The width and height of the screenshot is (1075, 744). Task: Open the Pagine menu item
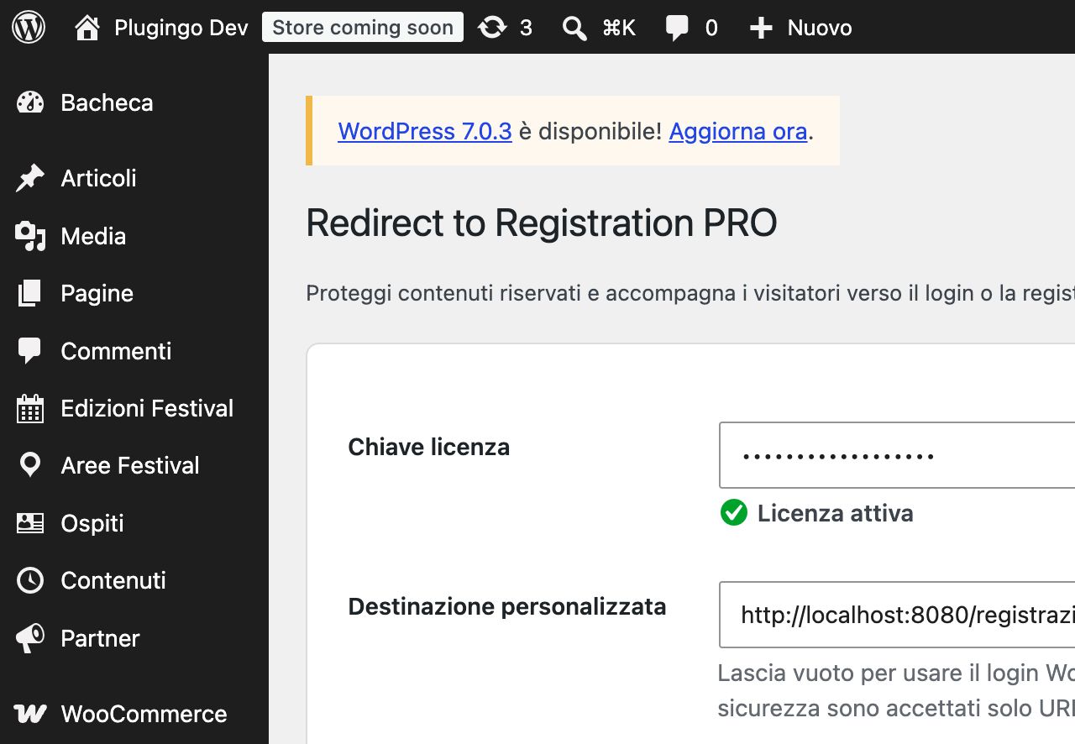[x=134, y=293]
